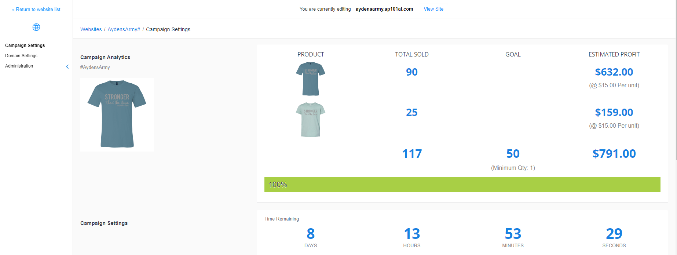The height and width of the screenshot is (255, 677).
Task: Select the dark blue product shirt thumbnail
Action: coord(311,79)
